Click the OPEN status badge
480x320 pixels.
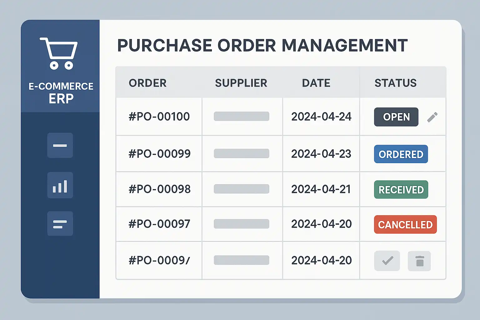[396, 117]
